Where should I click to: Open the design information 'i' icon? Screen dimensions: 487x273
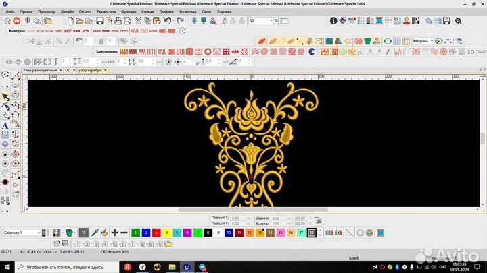coord(333,21)
